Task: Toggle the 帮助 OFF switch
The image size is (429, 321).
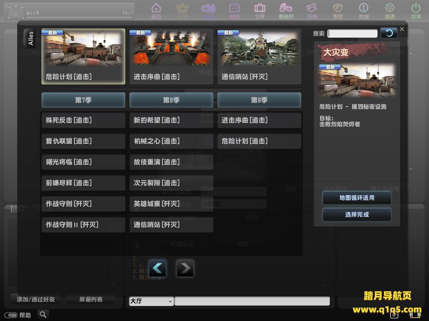Action: [x=10, y=315]
